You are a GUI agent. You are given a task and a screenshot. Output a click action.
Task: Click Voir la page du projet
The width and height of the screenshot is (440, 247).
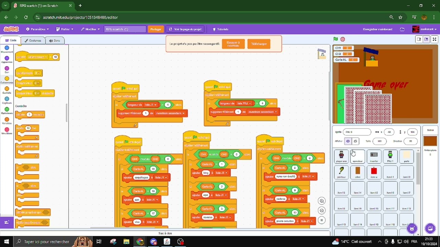[x=185, y=29]
